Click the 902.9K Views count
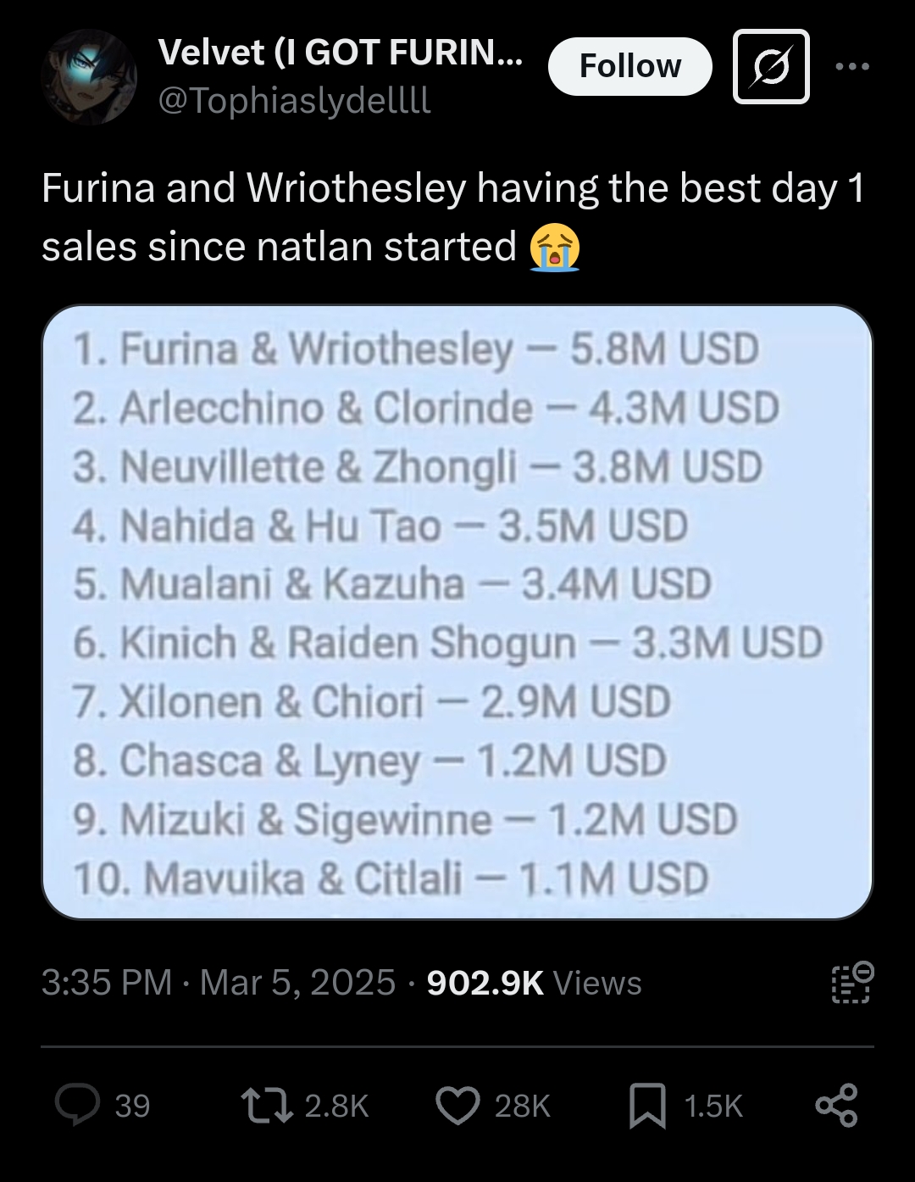Screen dimensions: 915x1182 coord(535,983)
